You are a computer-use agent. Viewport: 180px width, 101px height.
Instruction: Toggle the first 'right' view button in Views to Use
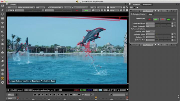(156, 19)
